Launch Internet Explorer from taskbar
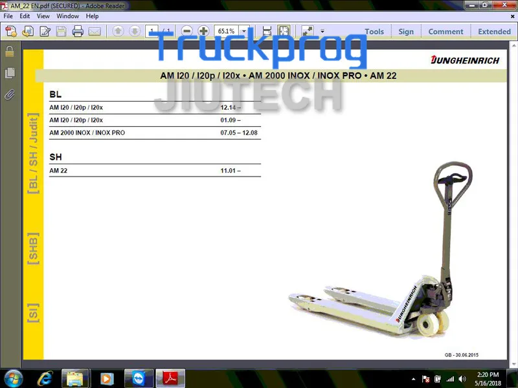The width and height of the screenshot is (518, 388). [x=45, y=378]
